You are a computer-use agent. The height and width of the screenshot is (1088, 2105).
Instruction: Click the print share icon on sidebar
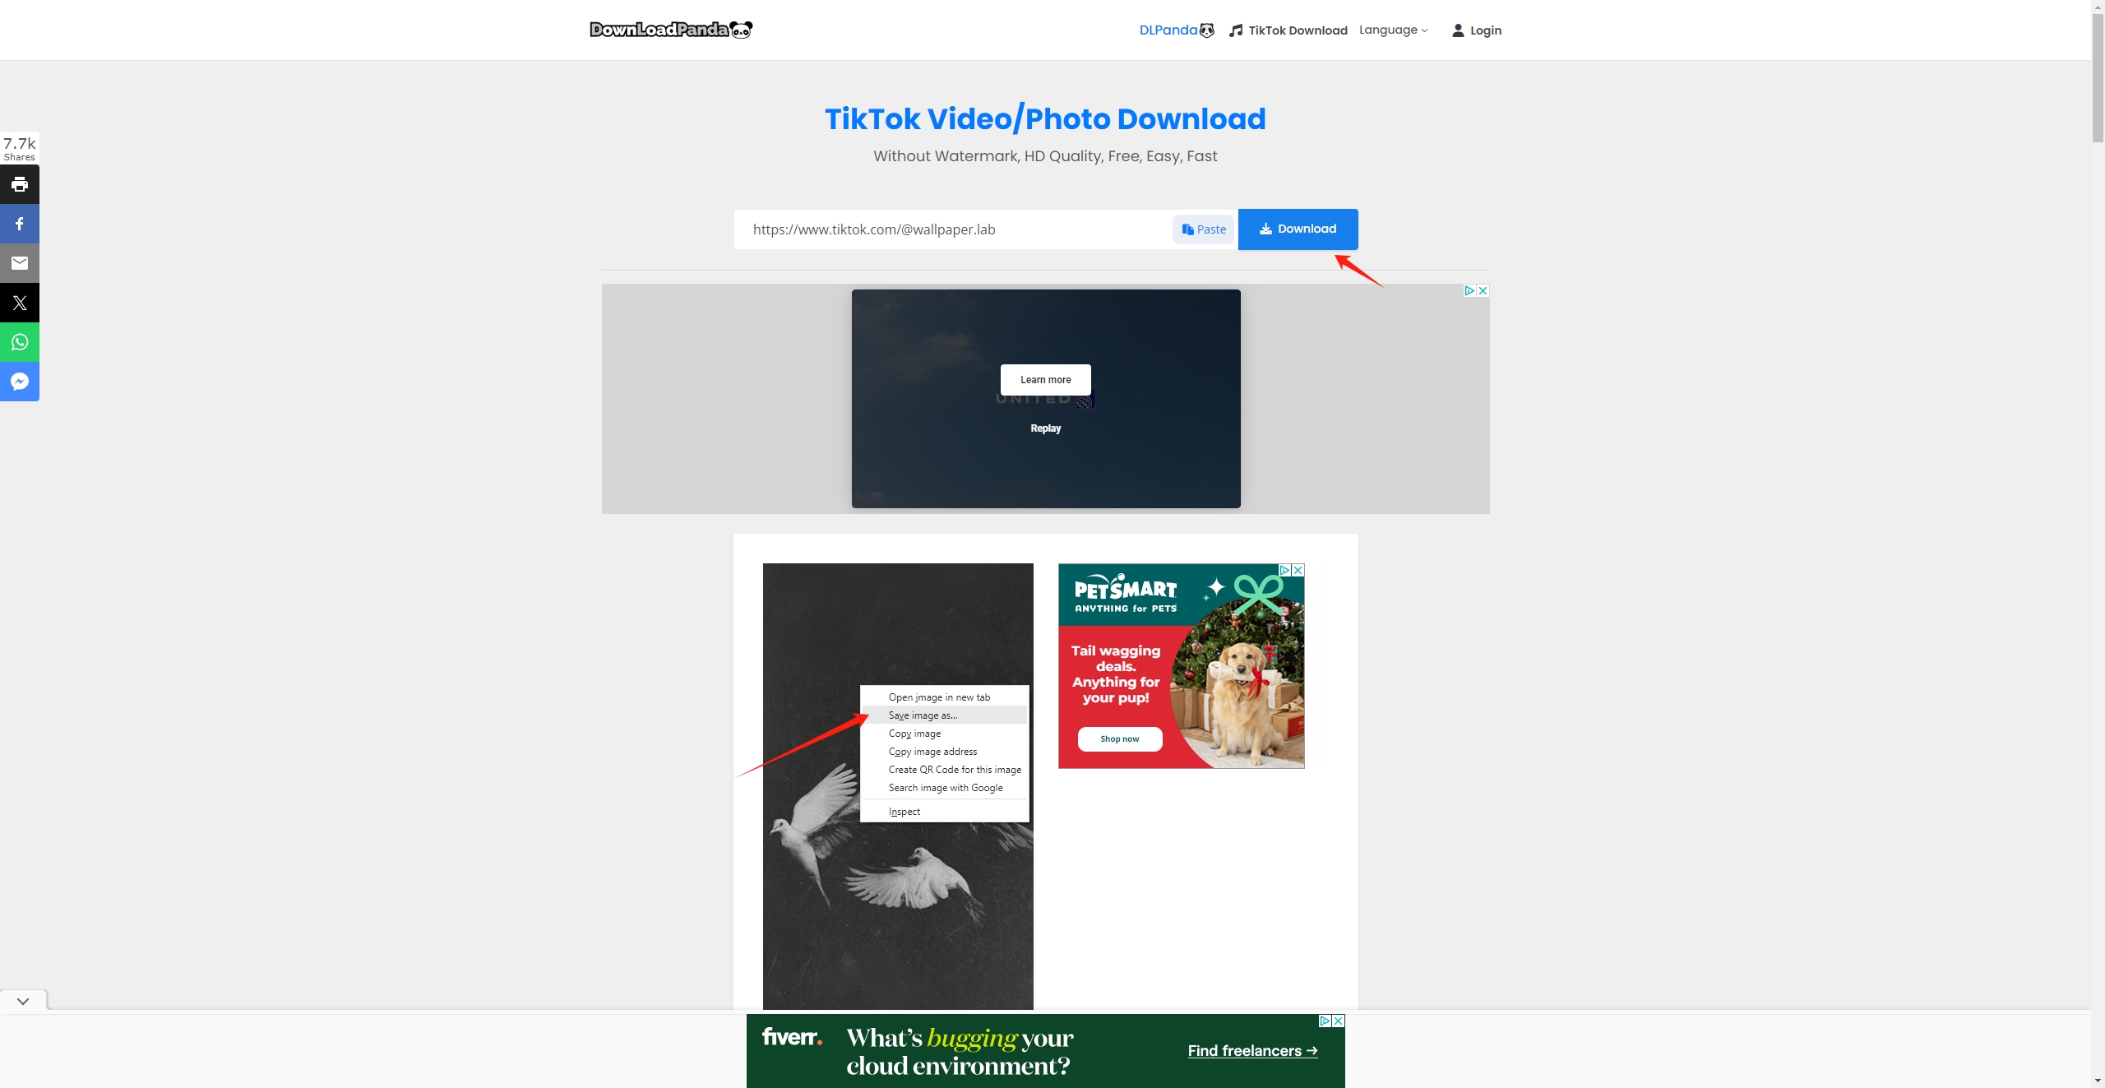(20, 182)
